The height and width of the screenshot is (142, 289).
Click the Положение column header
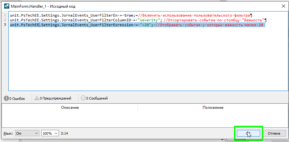[x=213, y=108]
